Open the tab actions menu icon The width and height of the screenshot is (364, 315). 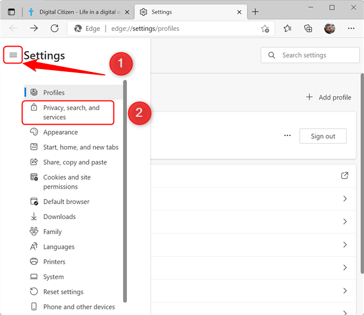coord(11,12)
